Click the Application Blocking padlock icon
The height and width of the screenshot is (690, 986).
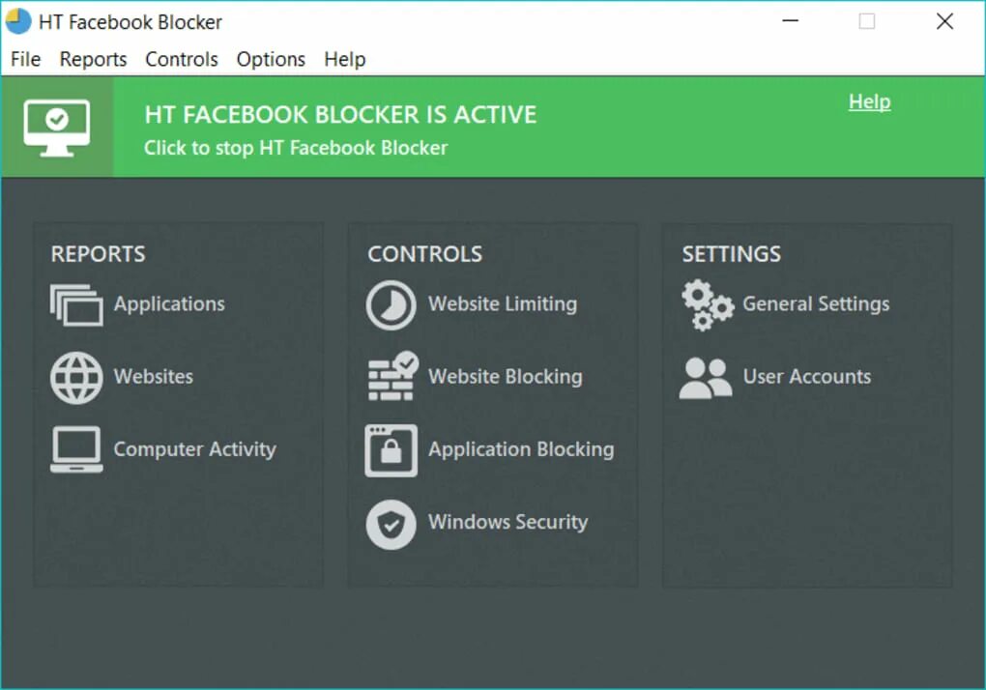(x=391, y=450)
